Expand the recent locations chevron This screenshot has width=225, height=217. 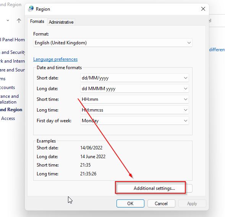pos(8,21)
